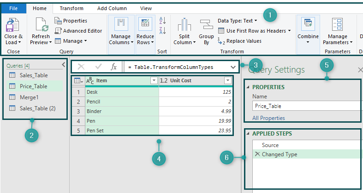Switch to the Home tab

coord(40,9)
